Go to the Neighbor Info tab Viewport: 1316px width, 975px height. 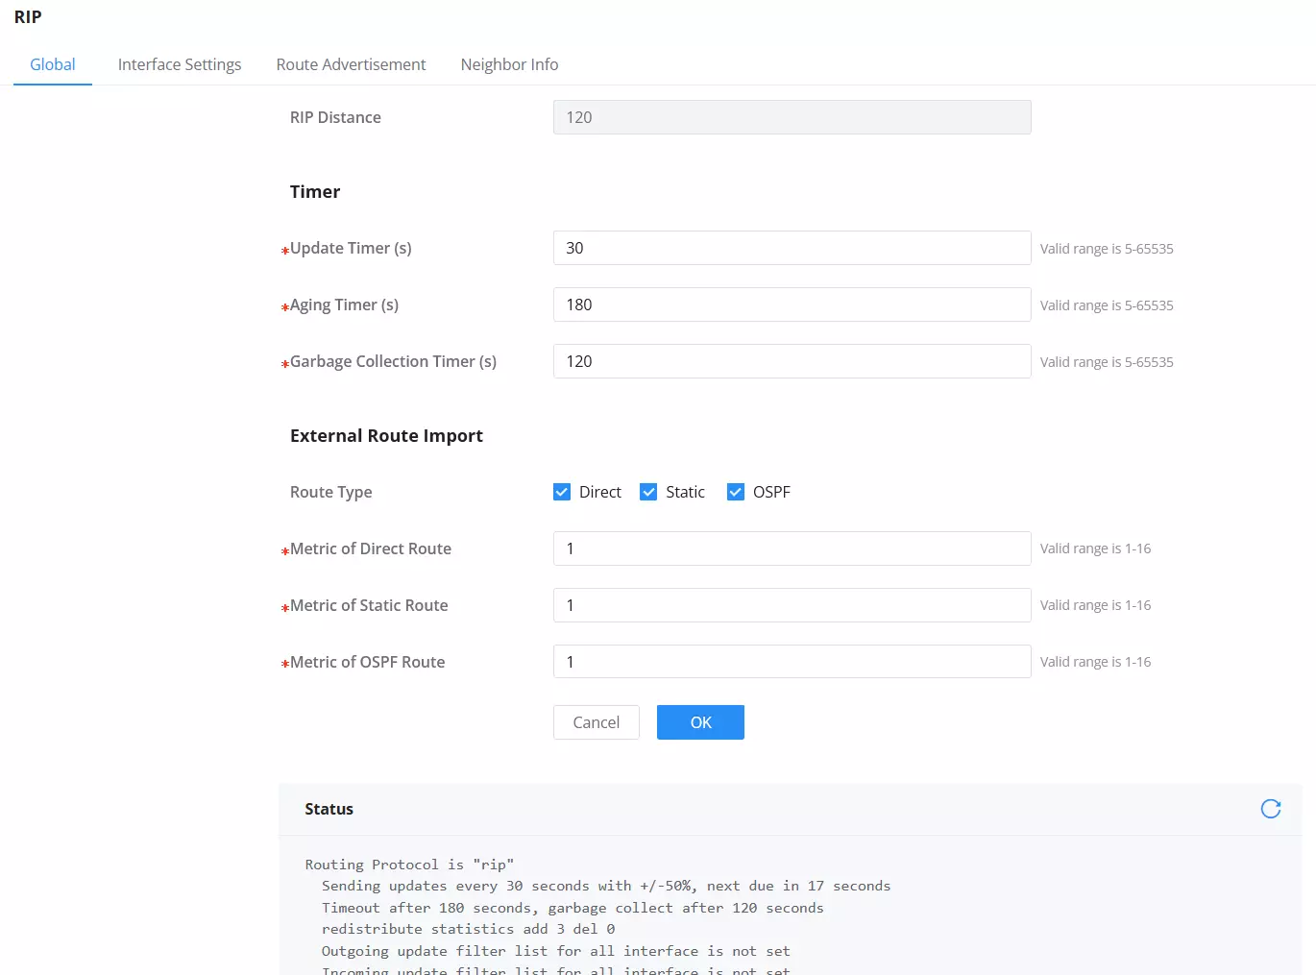point(509,64)
